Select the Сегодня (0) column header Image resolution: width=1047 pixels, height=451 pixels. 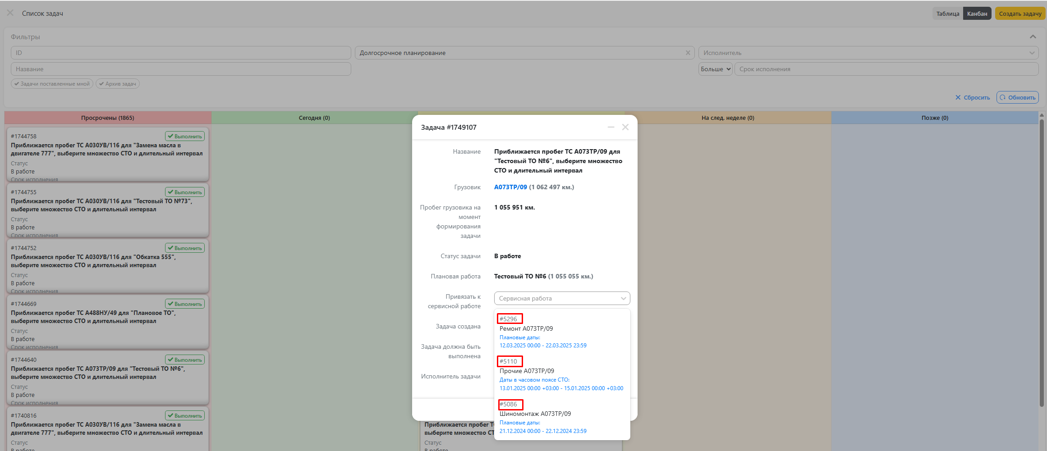point(314,118)
